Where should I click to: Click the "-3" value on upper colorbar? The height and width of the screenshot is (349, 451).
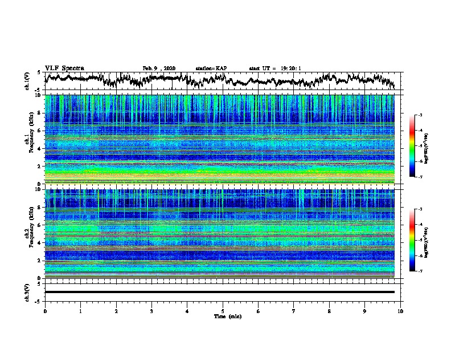point(420,115)
